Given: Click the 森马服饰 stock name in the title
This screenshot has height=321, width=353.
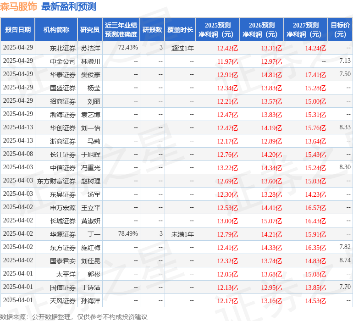Looking at the screenshot, I should (x=19, y=6).
